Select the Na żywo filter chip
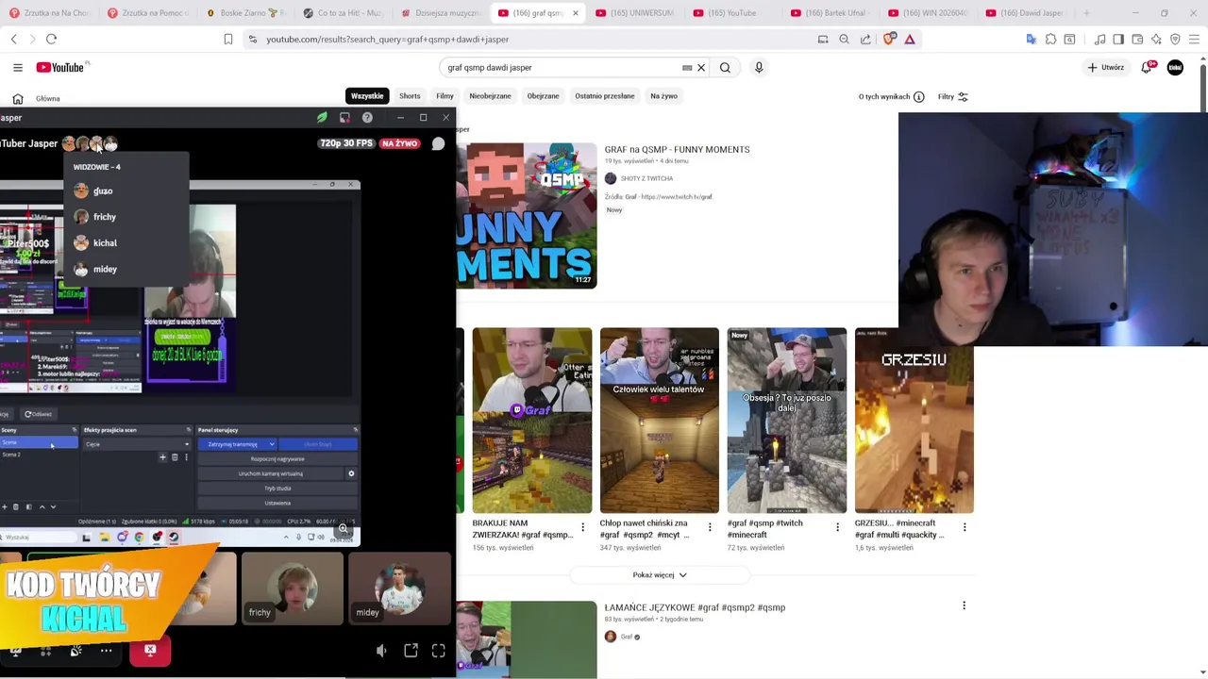 coord(663,96)
